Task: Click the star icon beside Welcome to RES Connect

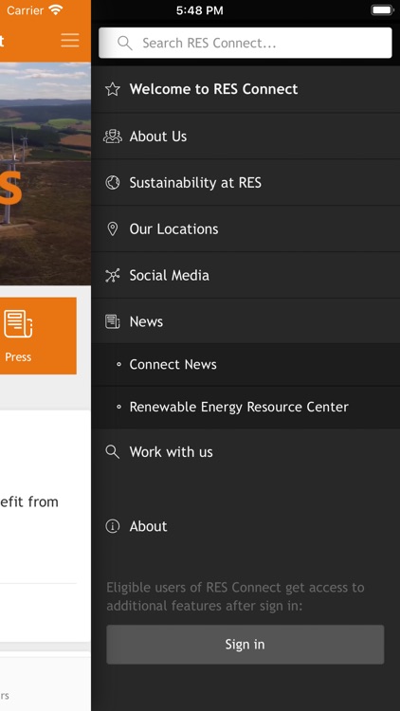Action: tap(113, 89)
